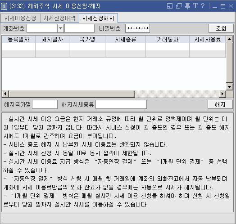The width and height of the screenshot is (236, 224).
Task: Pin the window with the pushpin icon
Action: point(187,6)
